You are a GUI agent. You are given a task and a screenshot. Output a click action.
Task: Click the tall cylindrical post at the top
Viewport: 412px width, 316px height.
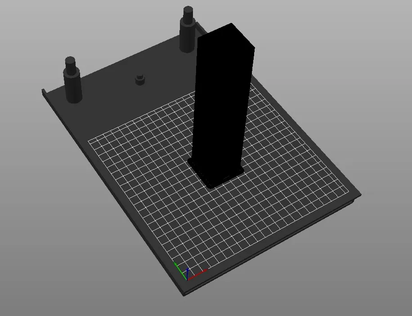tap(187, 38)
